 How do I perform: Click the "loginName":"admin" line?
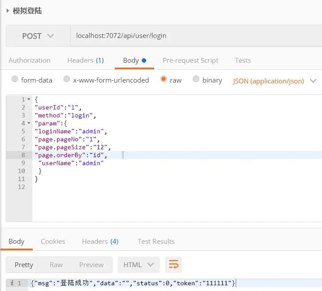pos(71,132)
